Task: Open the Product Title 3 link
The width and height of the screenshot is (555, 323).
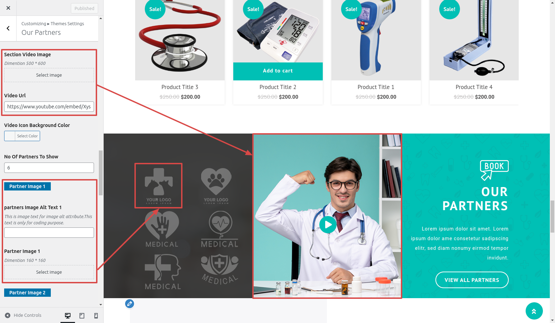Action: [x=180, y=87]
